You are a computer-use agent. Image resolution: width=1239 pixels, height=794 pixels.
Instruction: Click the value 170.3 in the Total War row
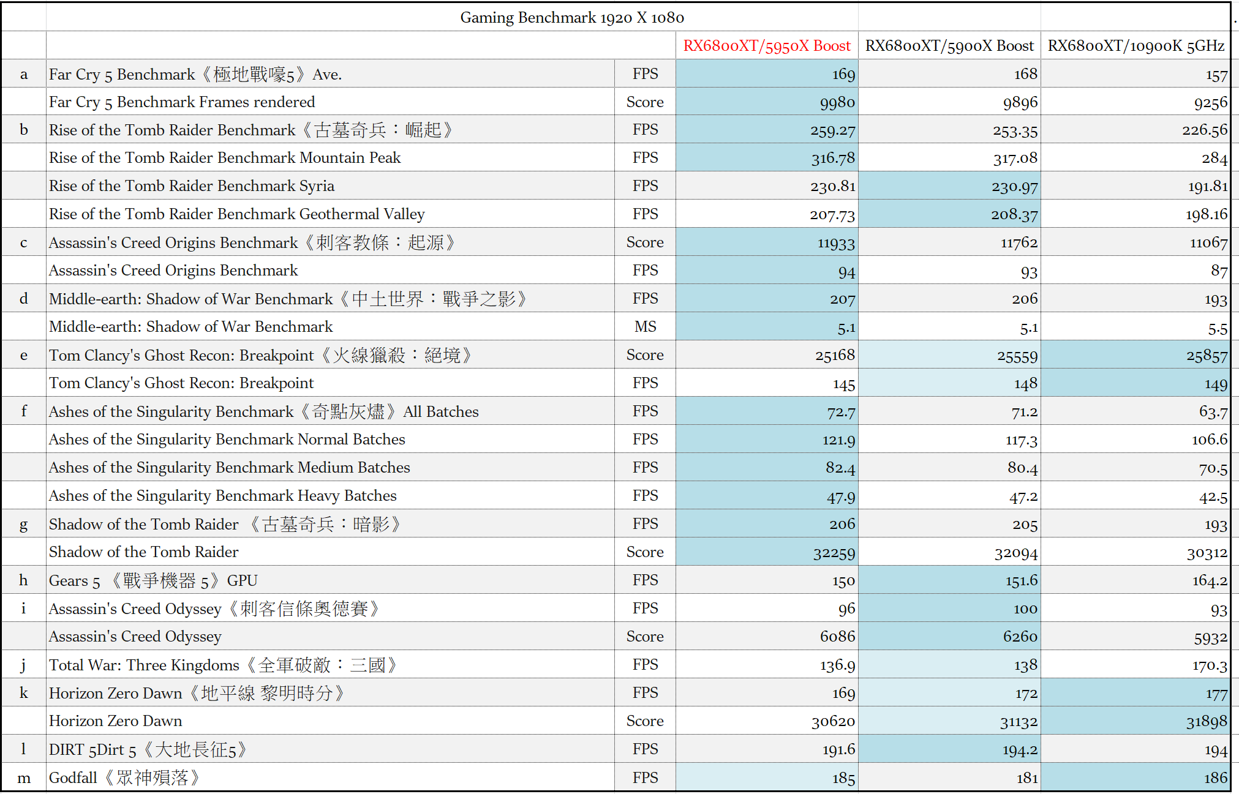click(x=1210, y=665)
